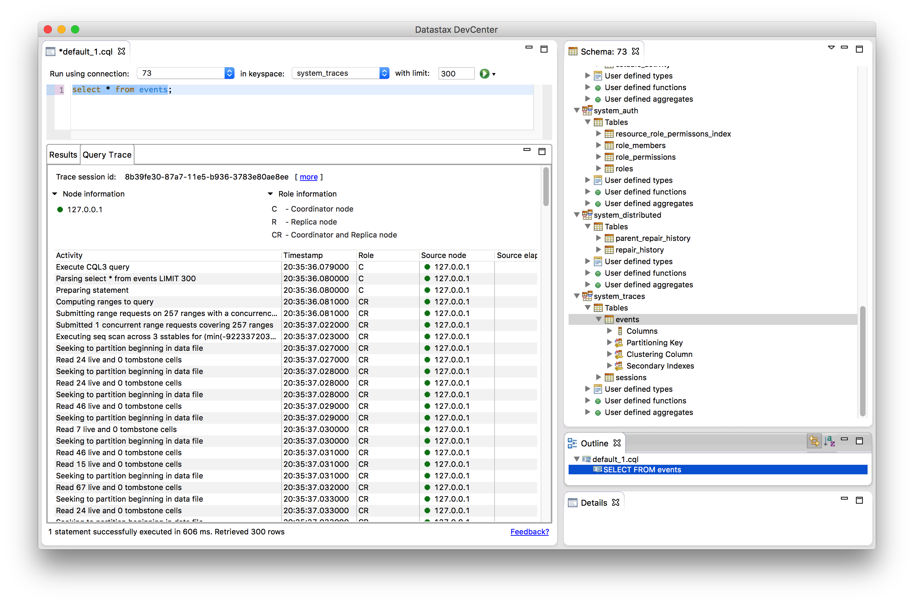This screenshot has width=914, height=604.
Task: Run the CQL script with green play button
Action: click(x=484, y=74)
